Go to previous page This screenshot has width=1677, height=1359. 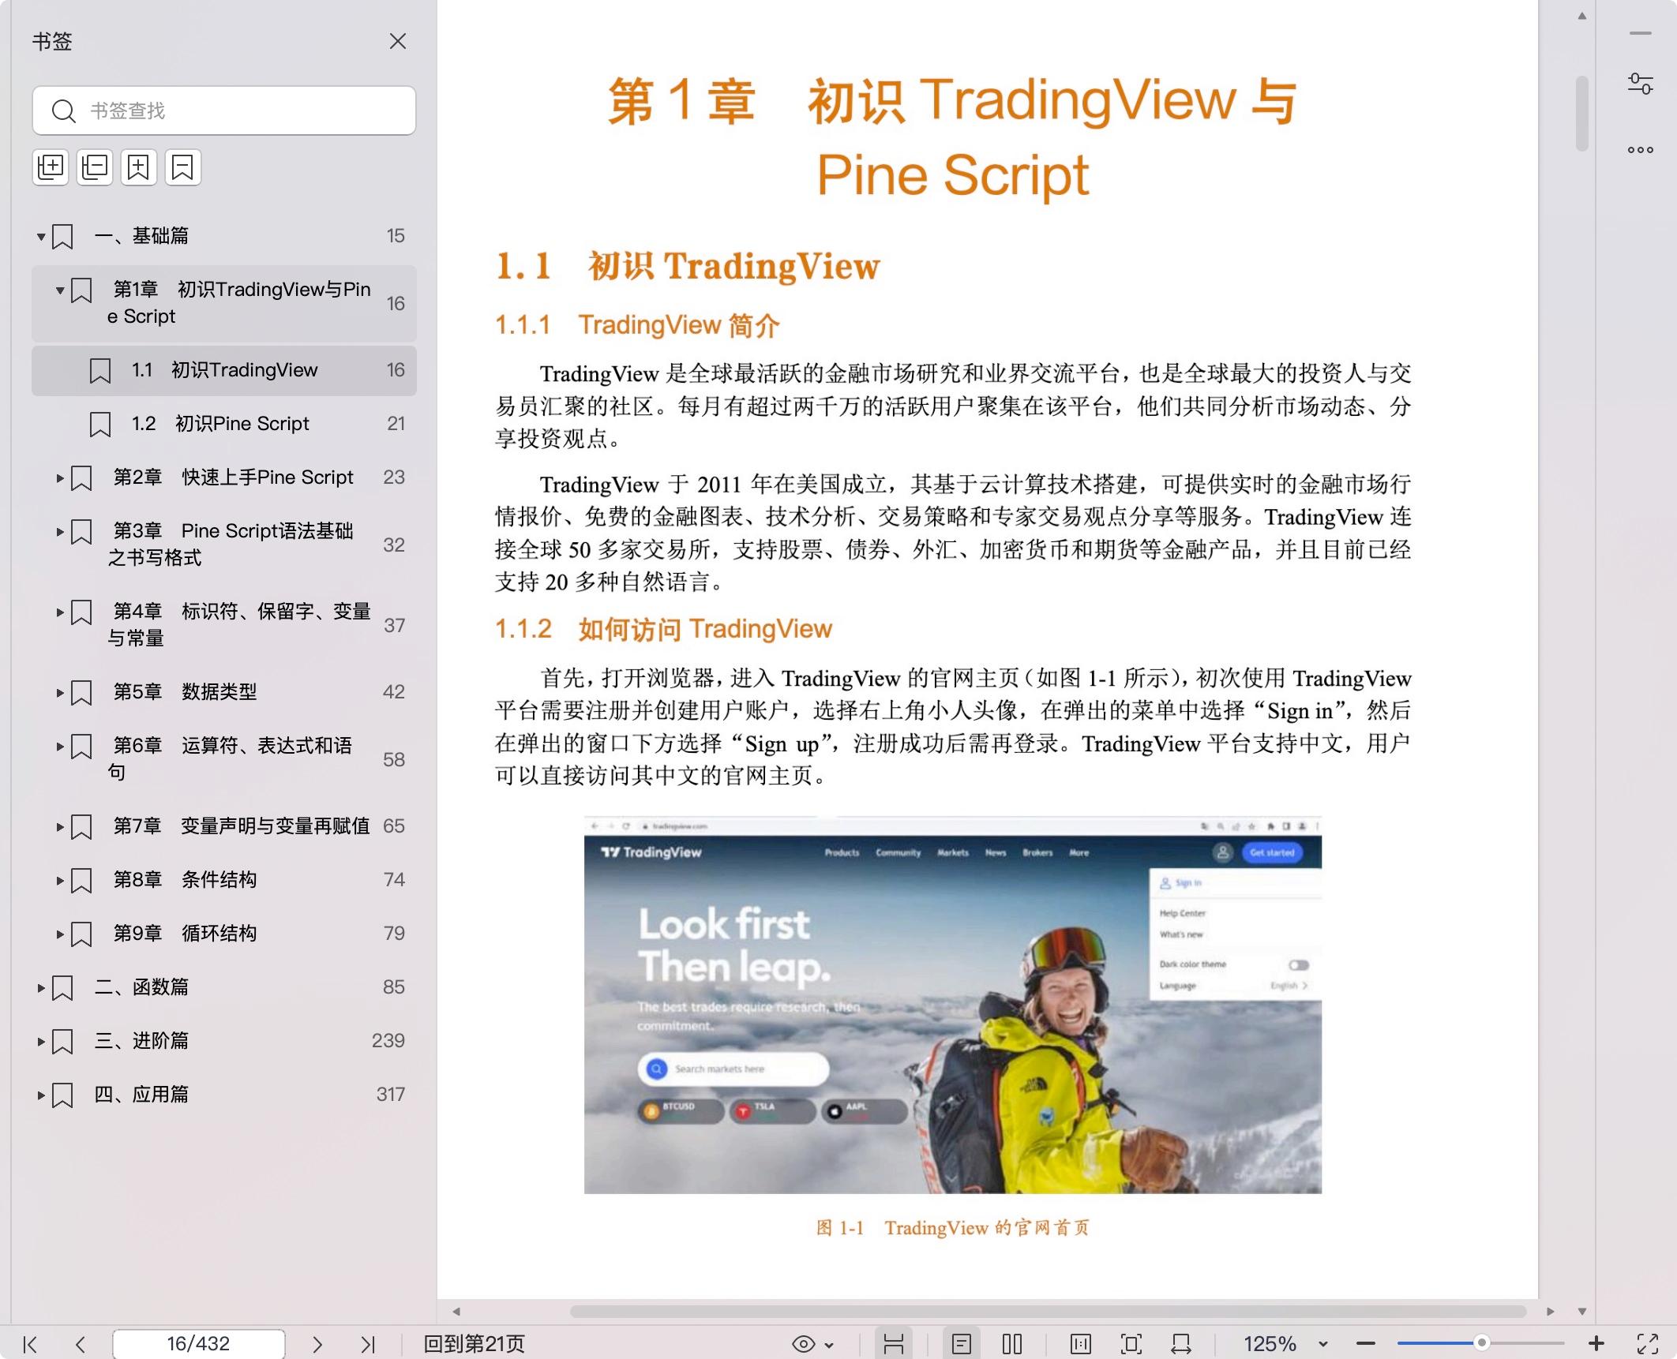pyautogui.click(x=80, y=1344)
